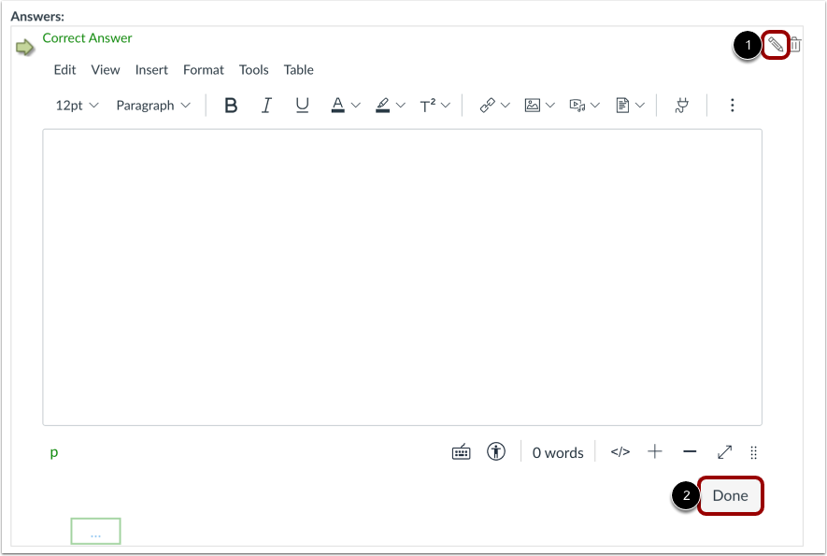Expand the image insert dropdown arrow

tap(549, 105)
